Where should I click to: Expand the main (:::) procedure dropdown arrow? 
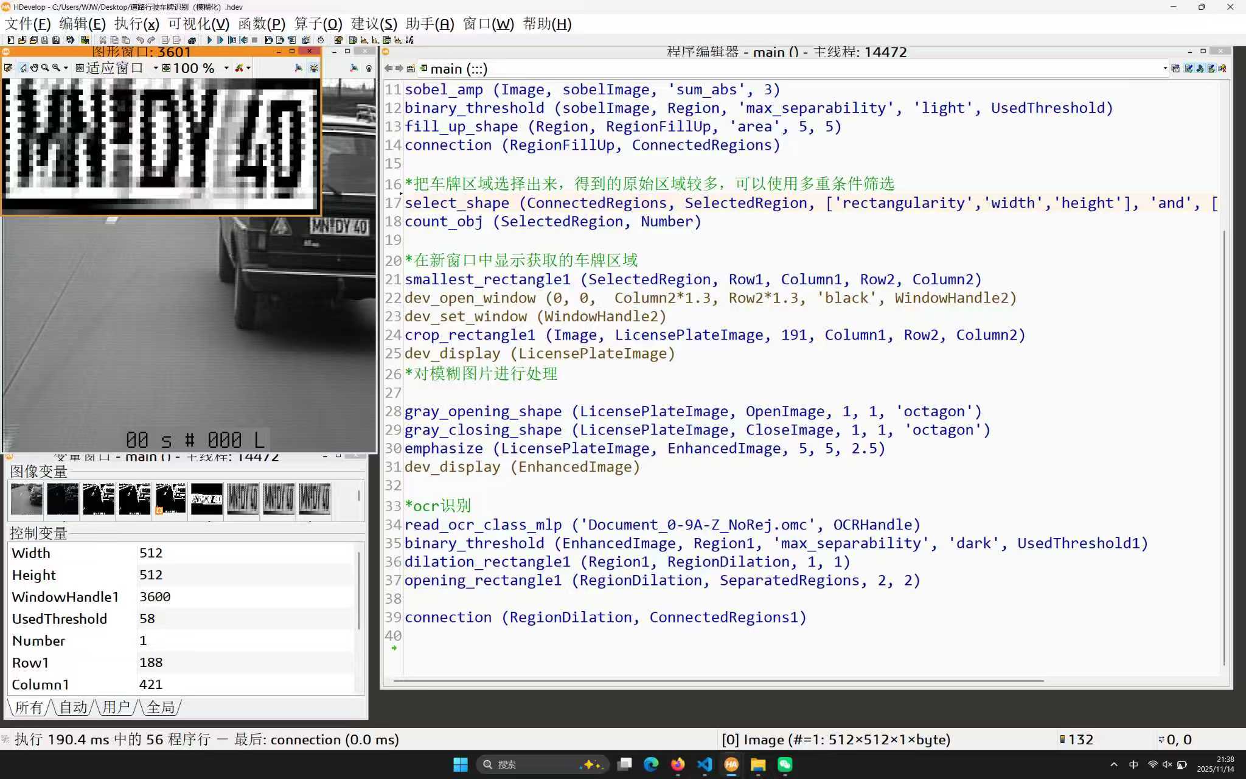click(x=1164, y=69)
